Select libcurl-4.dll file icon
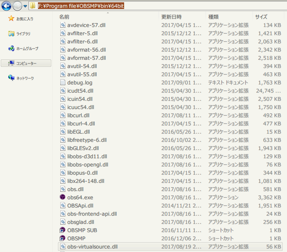The width and height of the screenshot is (287, 252). pyautogui.click(x=63, y=123)
